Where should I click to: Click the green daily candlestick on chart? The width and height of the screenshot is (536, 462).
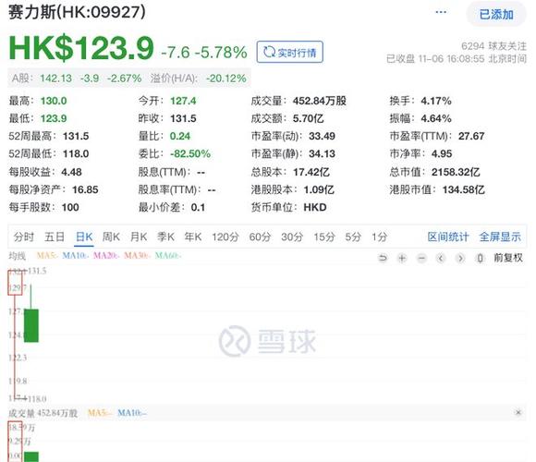31,325
